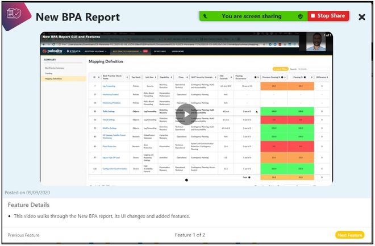Click the shield icon in sharing bar
The width and height of the screenshot is (375, 246).
300,16
